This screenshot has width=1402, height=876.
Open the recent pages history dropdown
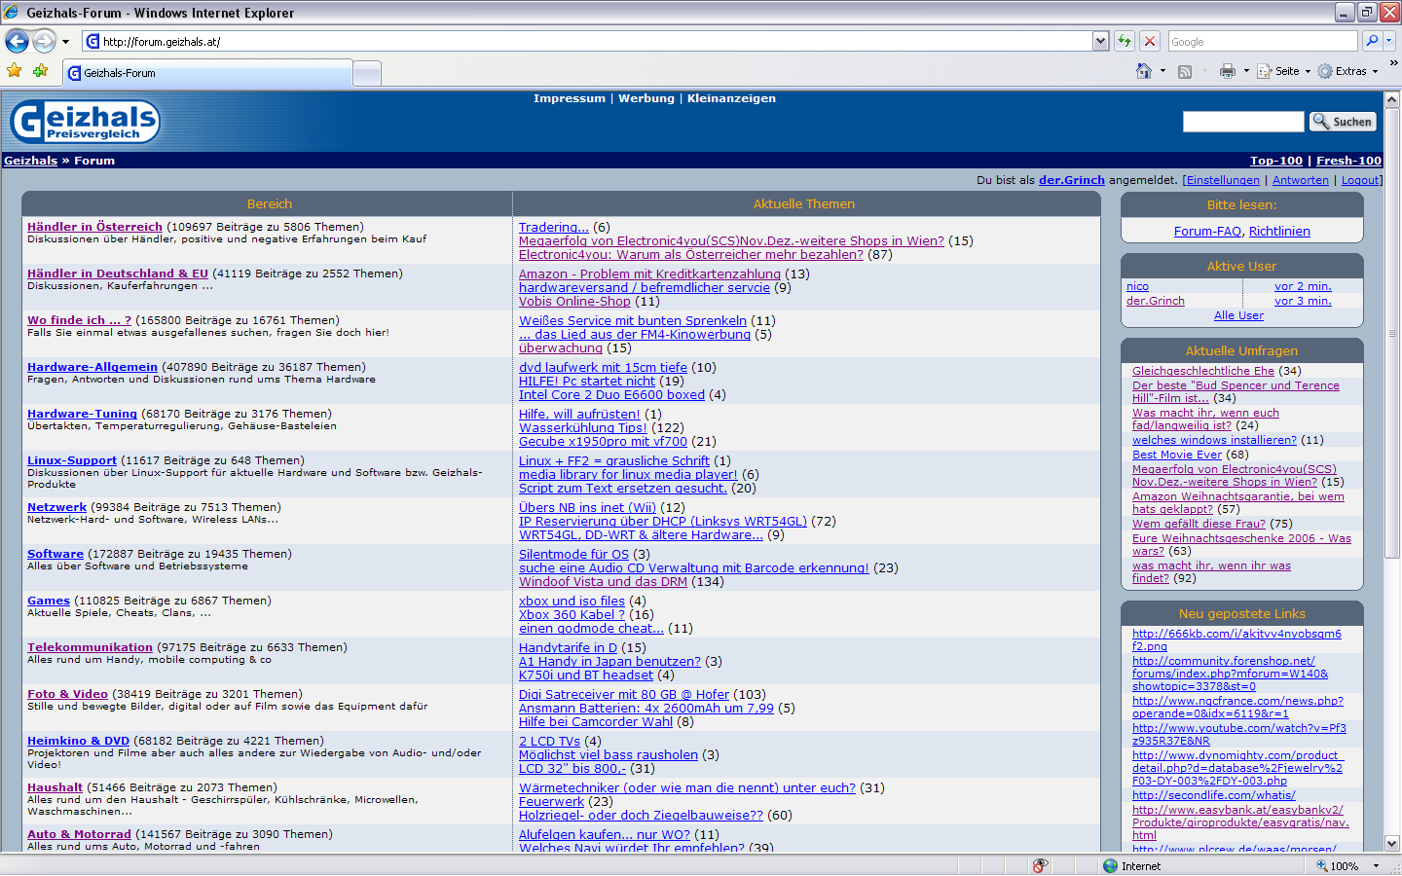coord(65,42)
